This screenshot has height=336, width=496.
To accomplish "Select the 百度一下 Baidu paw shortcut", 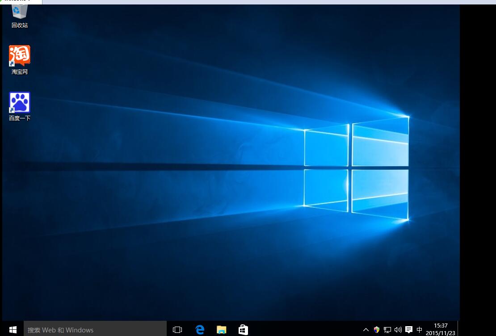I will pyautogui.click(x=20, y=102).
